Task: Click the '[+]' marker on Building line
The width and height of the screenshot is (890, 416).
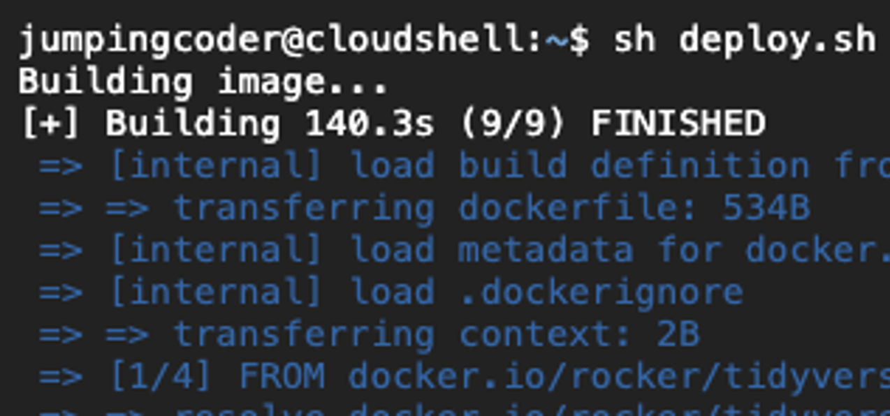Action: coord(50,124)
